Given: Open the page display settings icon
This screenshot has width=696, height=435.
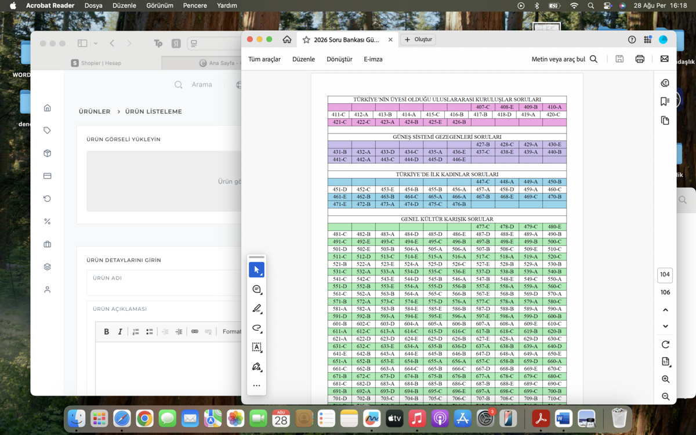Looking at the screenshot, I should pos(665,361).
